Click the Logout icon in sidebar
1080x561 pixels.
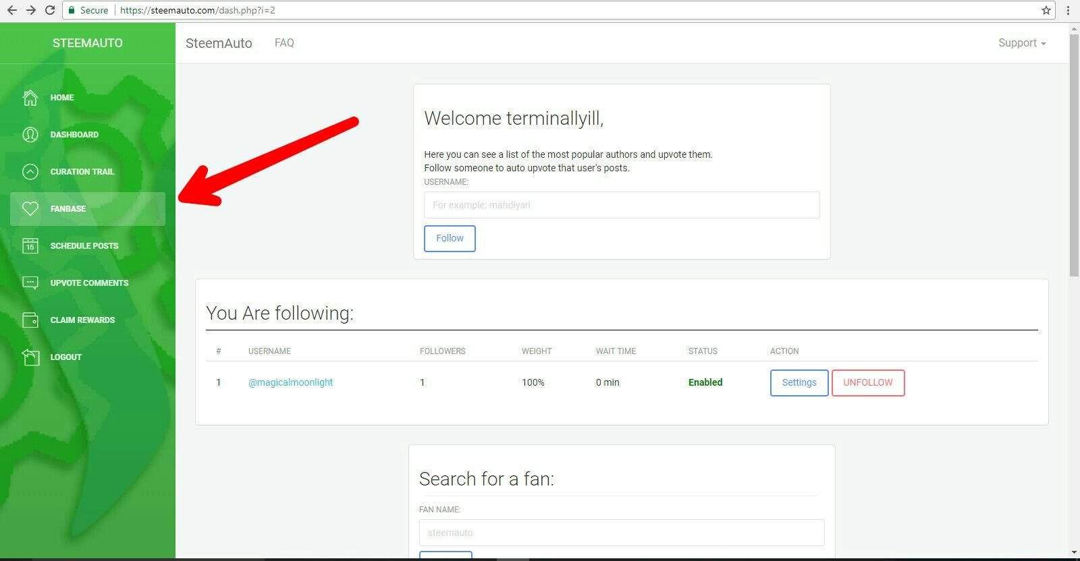(30, 357)
